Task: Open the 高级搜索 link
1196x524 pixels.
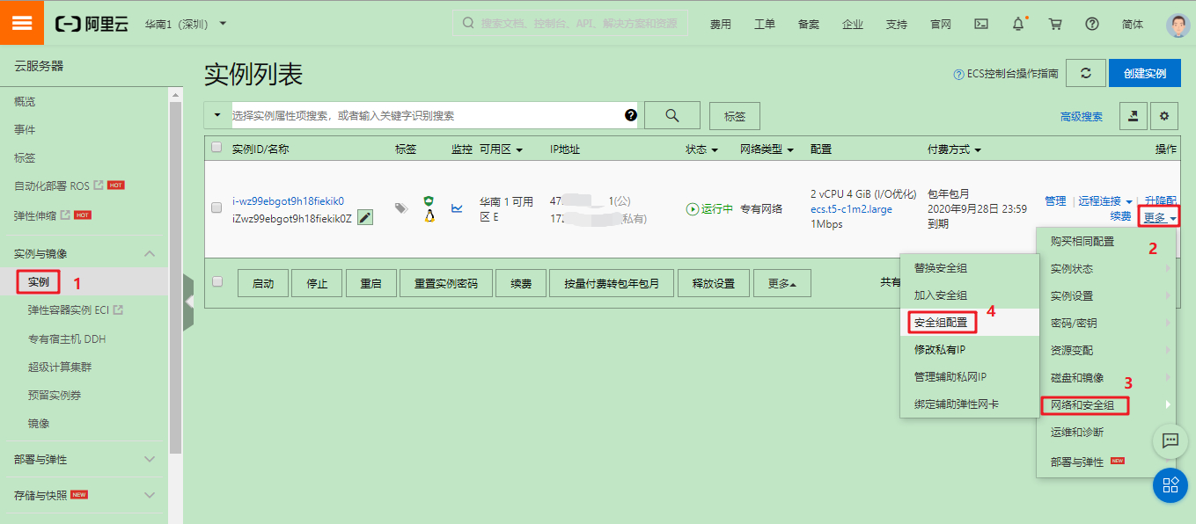Action: pos(1081,117)
